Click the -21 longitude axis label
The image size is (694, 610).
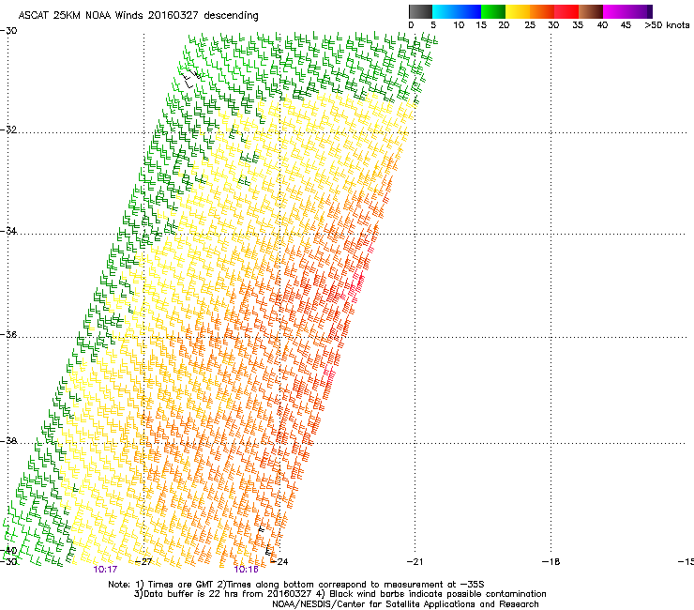coord(415,562)
